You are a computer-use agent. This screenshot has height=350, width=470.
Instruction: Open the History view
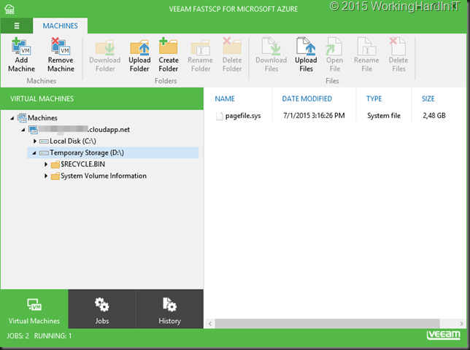169,309
